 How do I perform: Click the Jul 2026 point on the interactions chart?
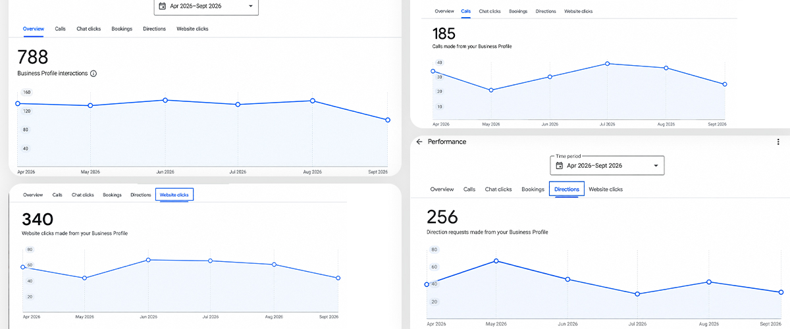click(x=238, y=104)
